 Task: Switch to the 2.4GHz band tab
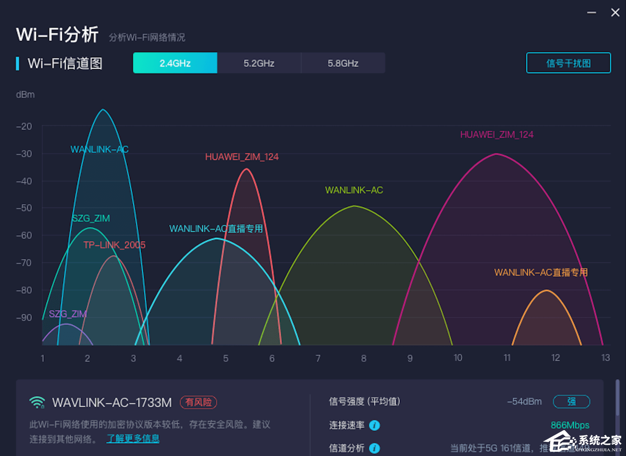[175, 63]
